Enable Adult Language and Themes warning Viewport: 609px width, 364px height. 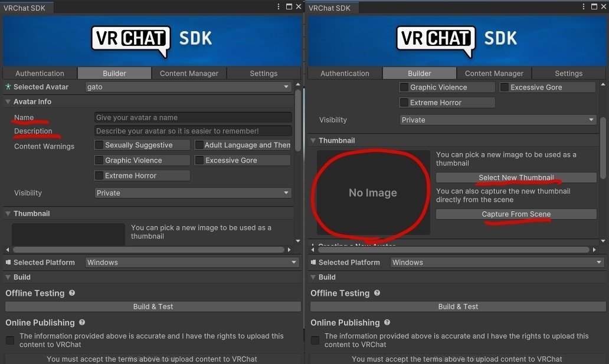199,145
